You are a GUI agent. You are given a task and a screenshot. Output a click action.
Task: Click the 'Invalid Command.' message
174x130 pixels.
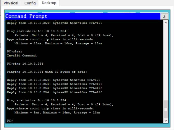click(22, 55)
